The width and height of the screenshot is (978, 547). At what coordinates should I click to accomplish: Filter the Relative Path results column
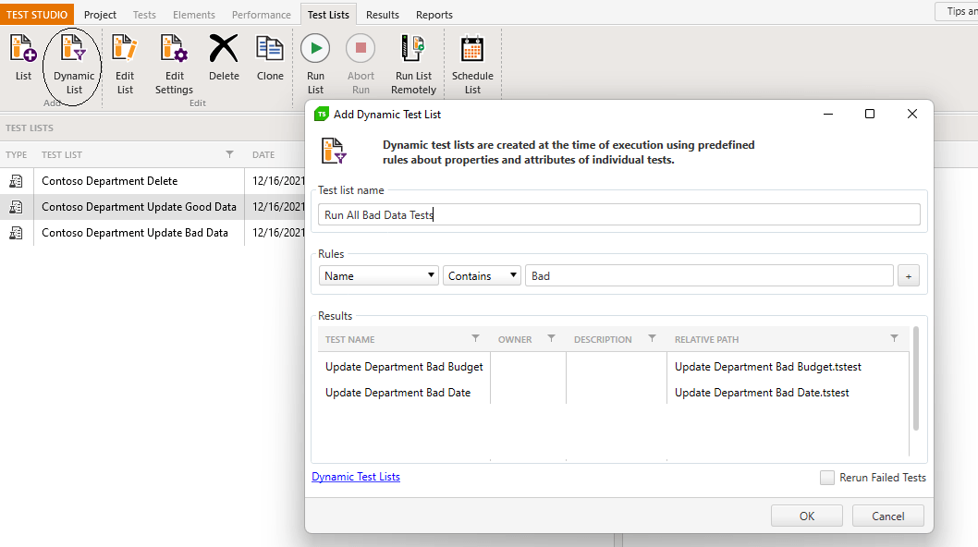click(894, 338)
